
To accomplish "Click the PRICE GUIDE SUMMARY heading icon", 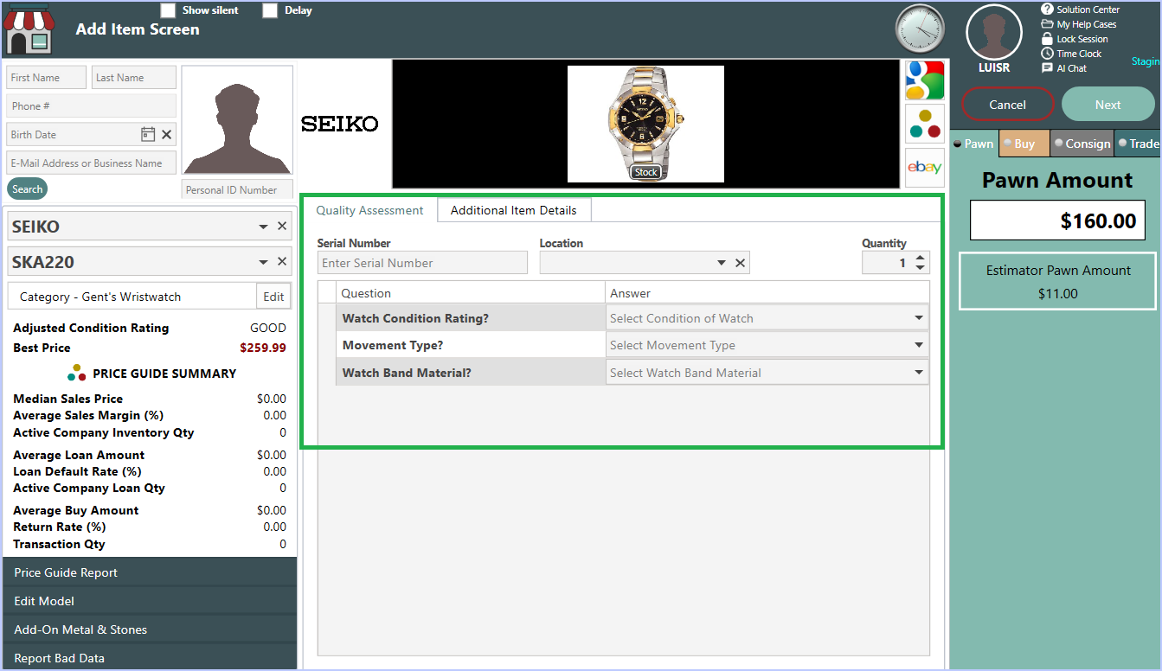I will pos(77,374).
